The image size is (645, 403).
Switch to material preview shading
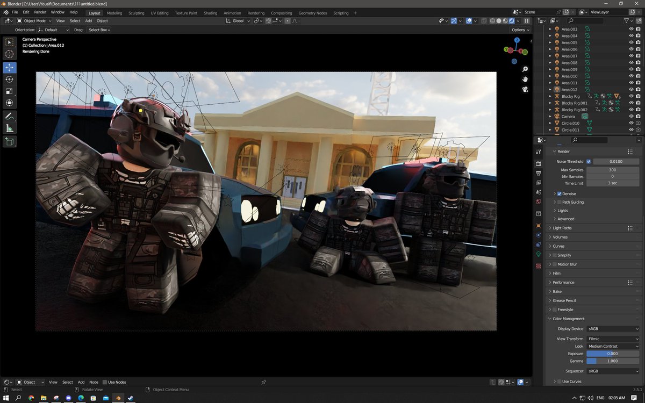[x=505, y=21]
